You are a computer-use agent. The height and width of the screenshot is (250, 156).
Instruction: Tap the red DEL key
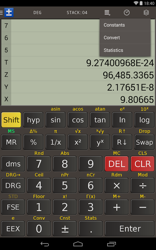pyautogui.click(x=117, y=164)
